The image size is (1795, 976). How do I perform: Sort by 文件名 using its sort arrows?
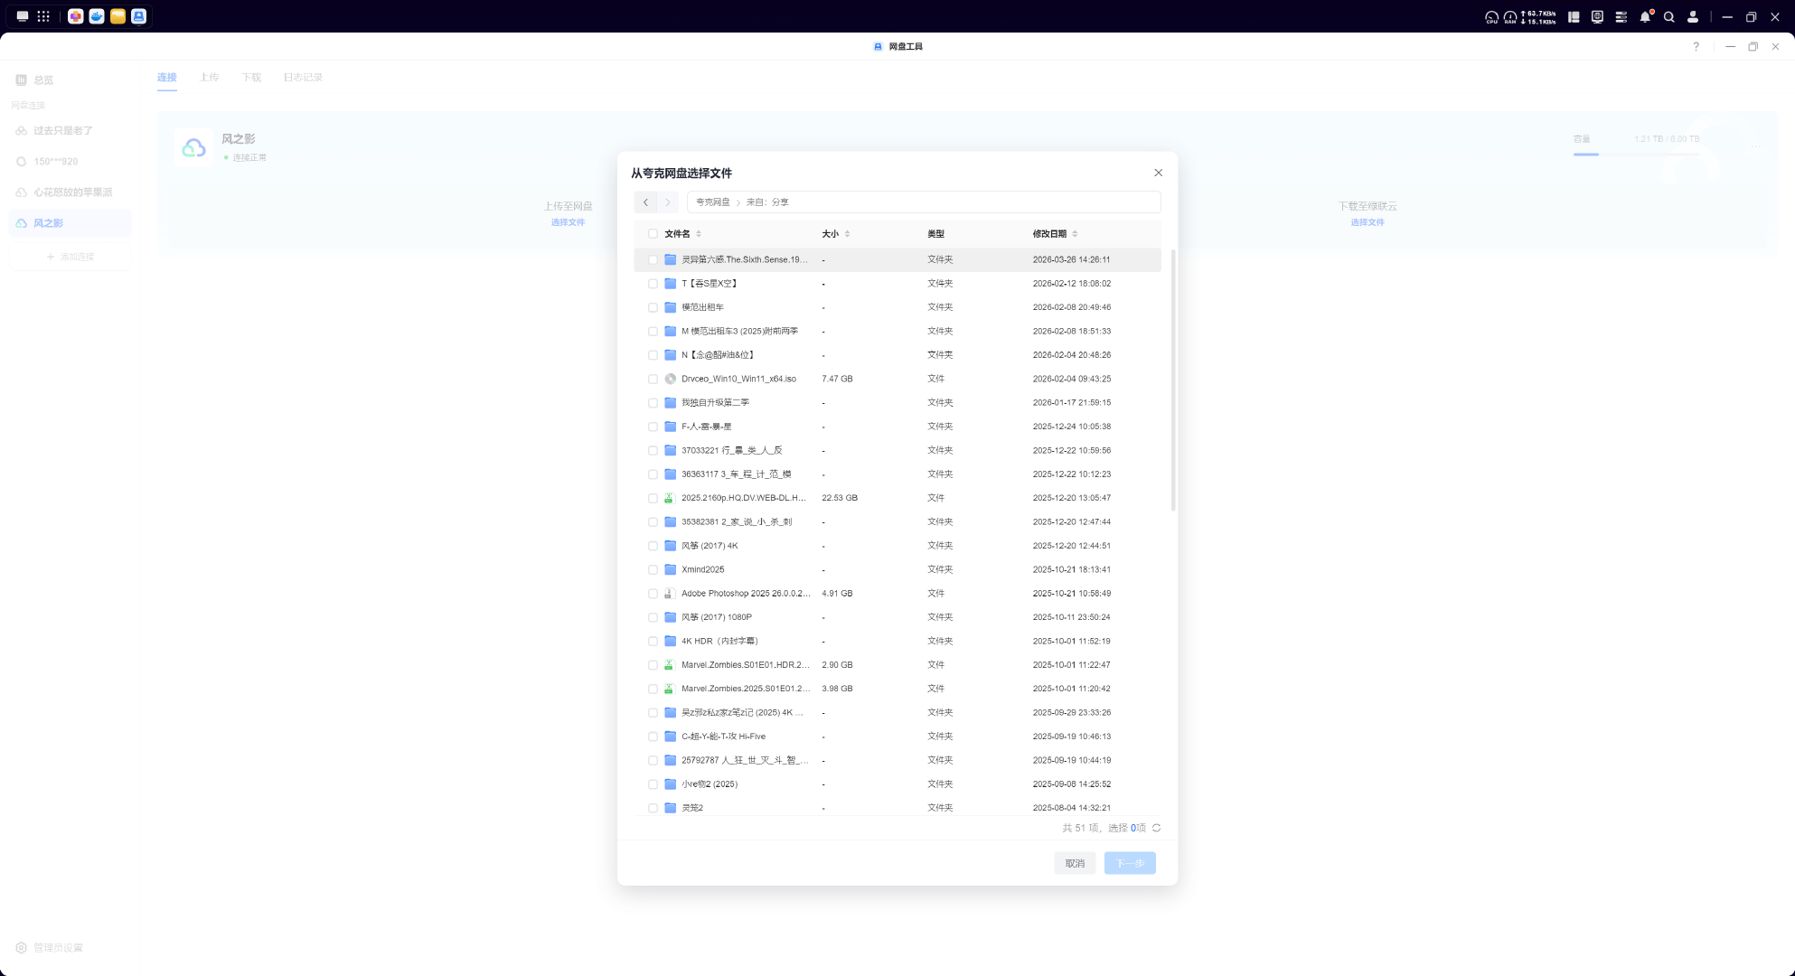tap(699, 234)
